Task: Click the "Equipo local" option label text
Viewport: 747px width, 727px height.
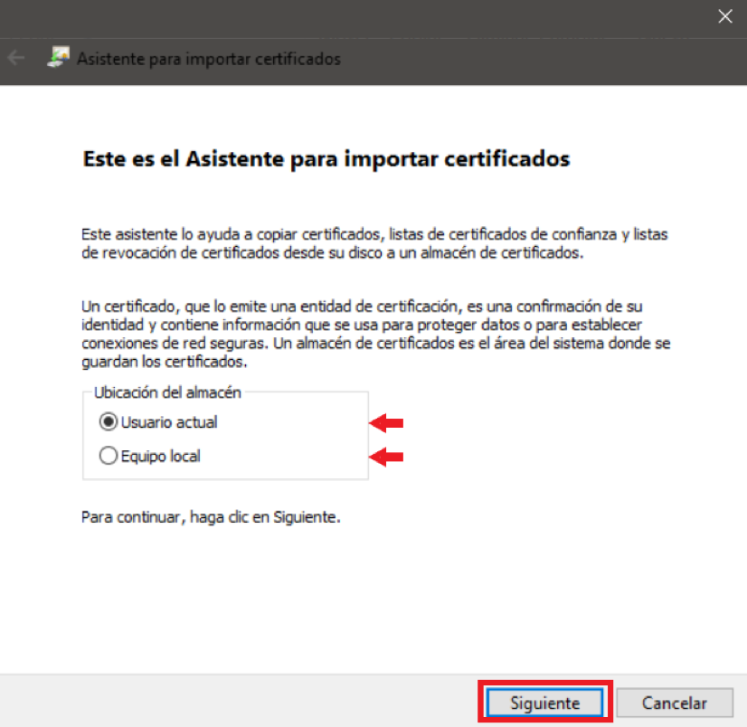Action: point(162,457)
